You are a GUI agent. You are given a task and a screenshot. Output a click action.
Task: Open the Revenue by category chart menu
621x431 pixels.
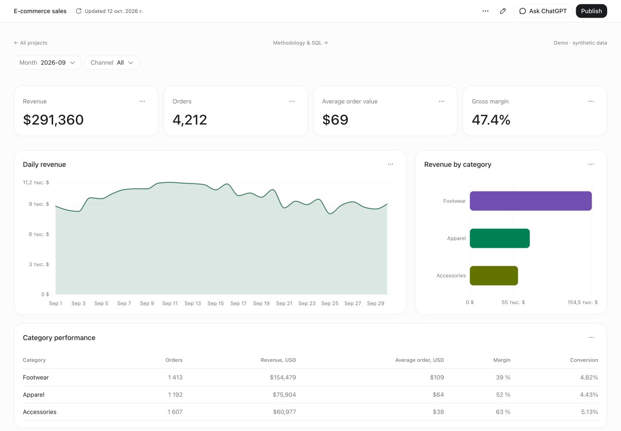click(591, 164)
